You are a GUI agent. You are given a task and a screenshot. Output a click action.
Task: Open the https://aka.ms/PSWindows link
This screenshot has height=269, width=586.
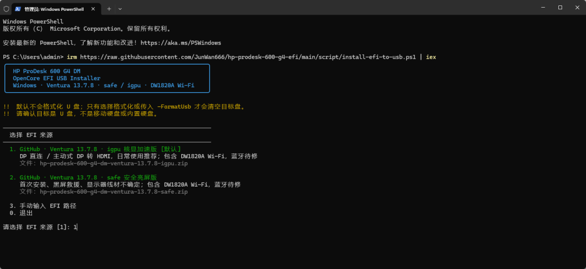[x=181, y=43]
